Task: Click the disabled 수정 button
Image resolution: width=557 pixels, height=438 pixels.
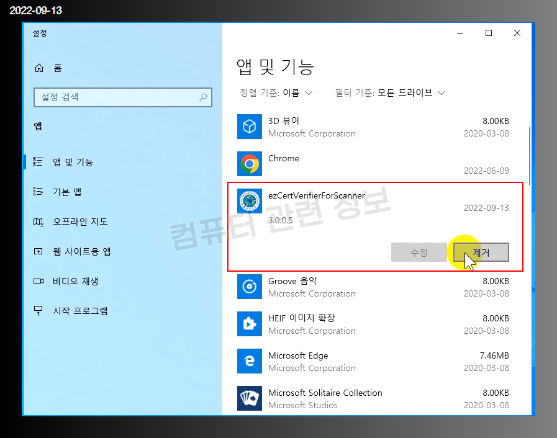Action: pyautogui.click(x=419, y=253)
